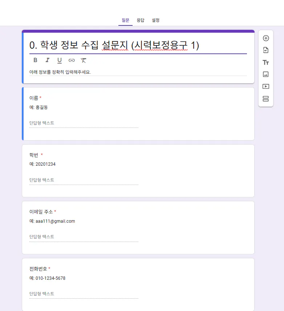
Task: Click short answer field under 전화번호
Action: (84, 294)
